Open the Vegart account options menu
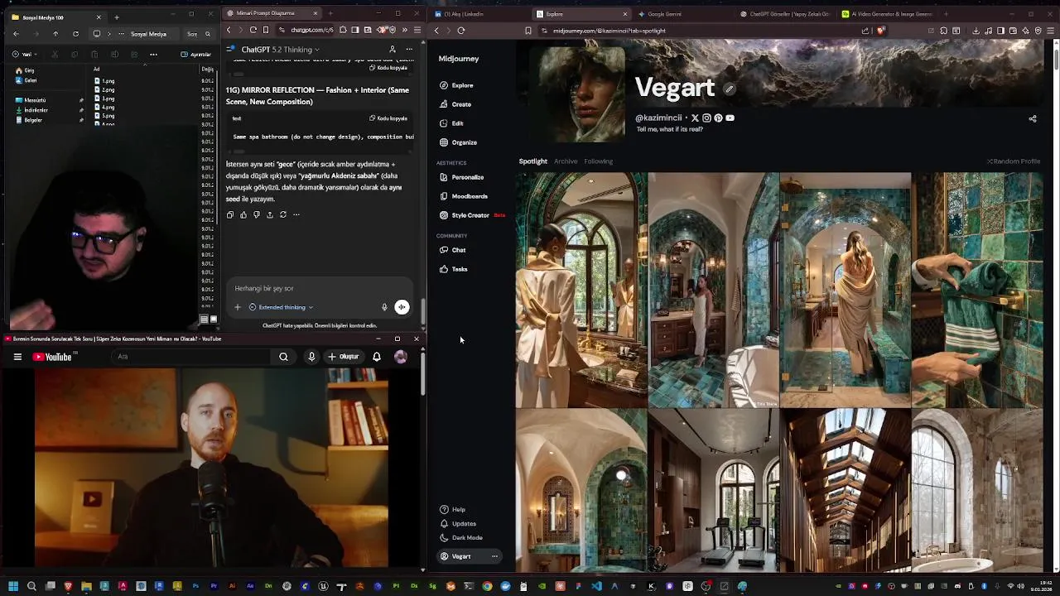1060x596 pixels. pyautogui.click(x=494, y=556)
